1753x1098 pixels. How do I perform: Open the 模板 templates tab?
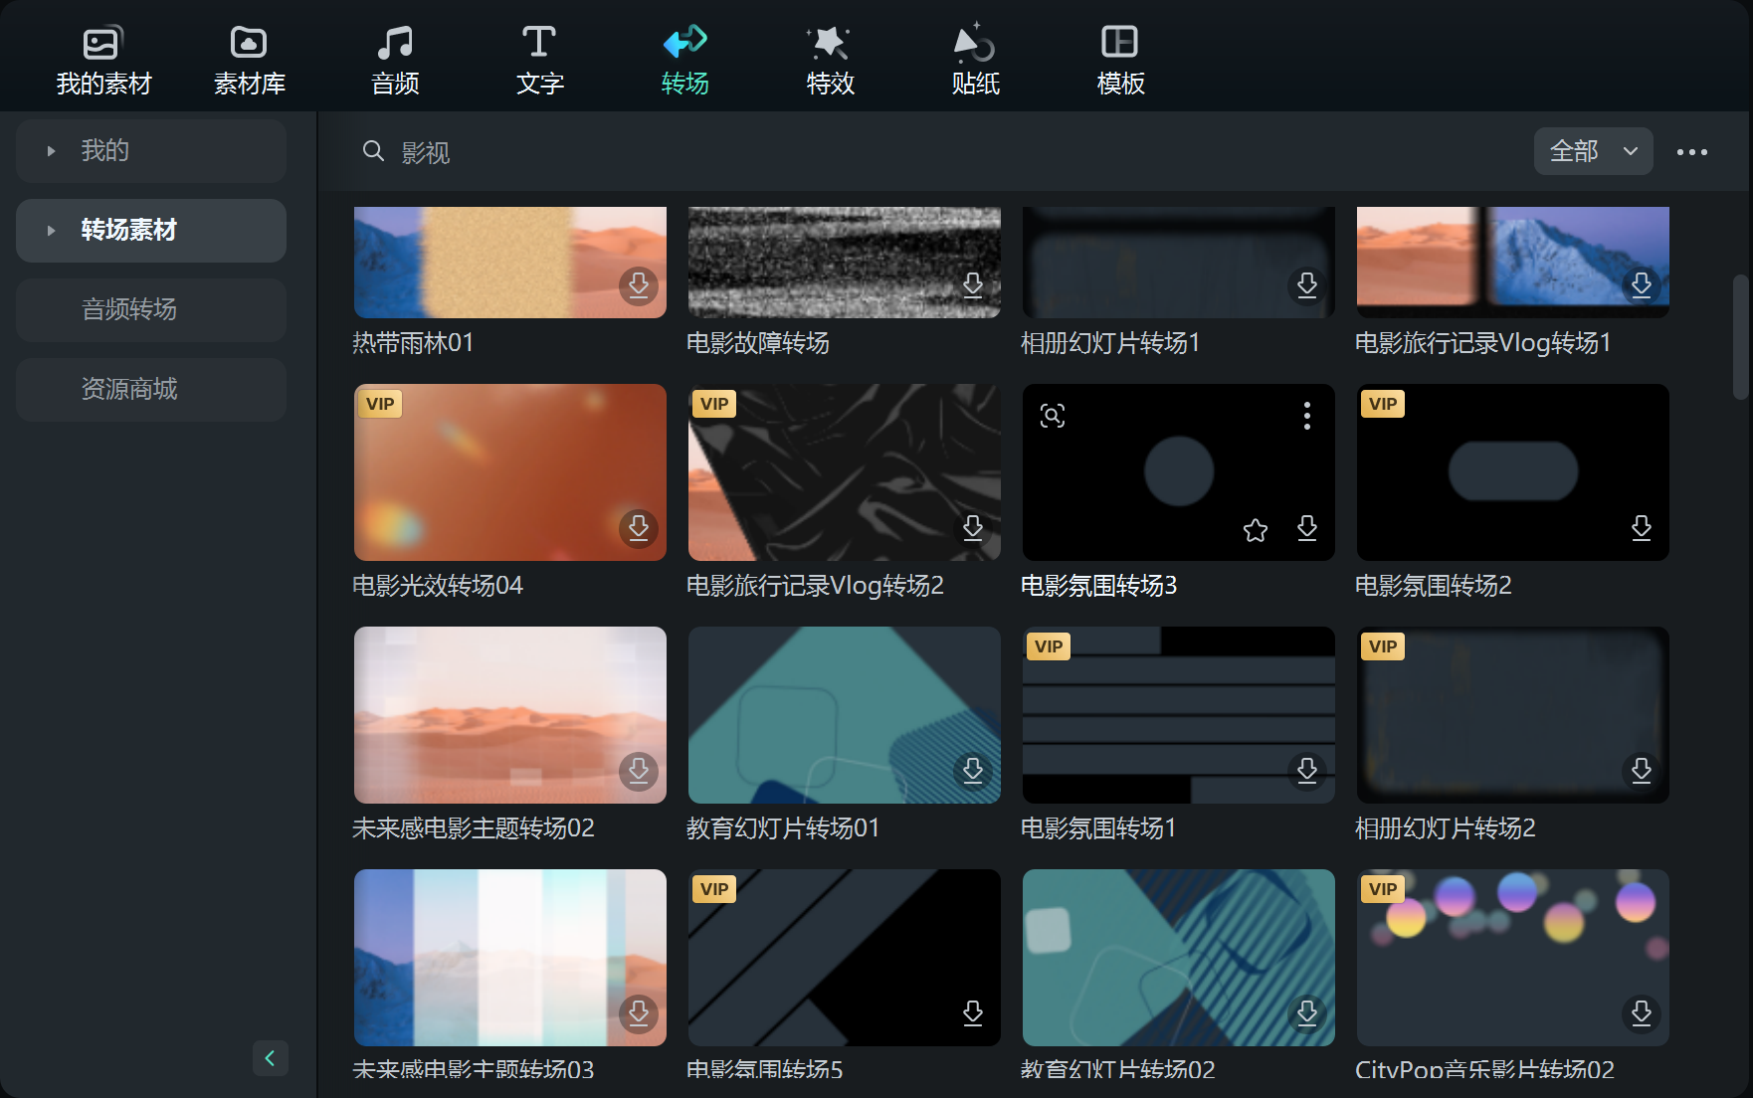1120,60
